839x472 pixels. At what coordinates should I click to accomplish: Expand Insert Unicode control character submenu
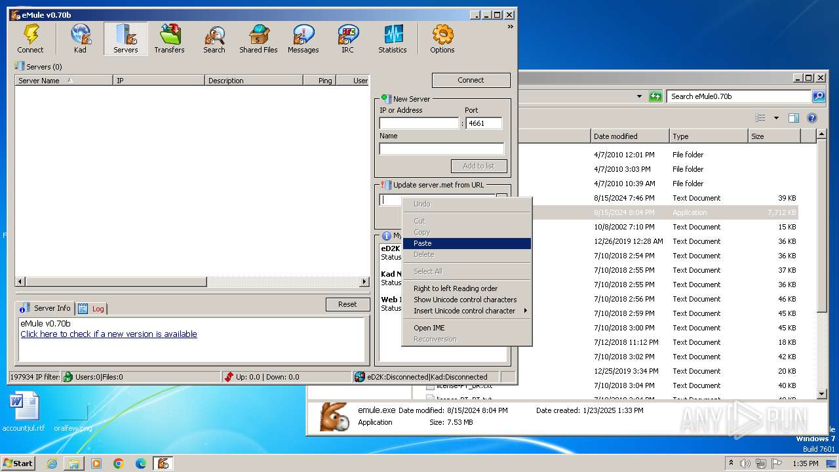pyautogui.click(x=466, y=311)
